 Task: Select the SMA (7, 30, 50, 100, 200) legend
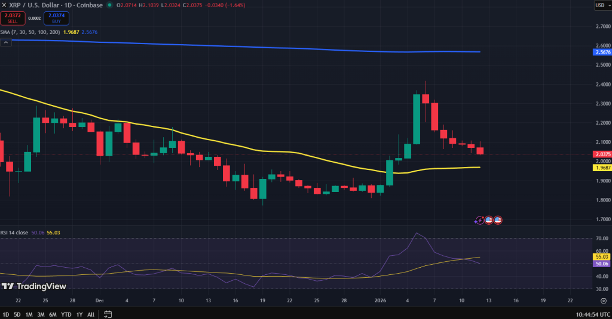(x=30, y=32)
